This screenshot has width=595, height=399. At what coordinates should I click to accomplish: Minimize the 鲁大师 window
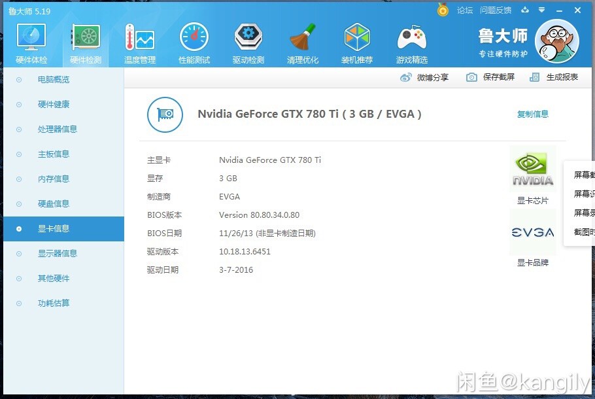(x=559, y=10)
